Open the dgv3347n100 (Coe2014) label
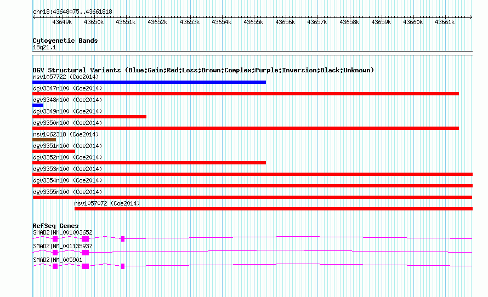 coord(67,88)
